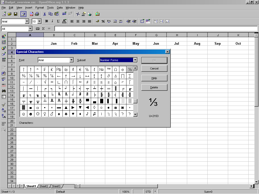The width and height of the screenshot is (259, 194).
Task: Toggle Bold formatting
Action: click(47, 21)
